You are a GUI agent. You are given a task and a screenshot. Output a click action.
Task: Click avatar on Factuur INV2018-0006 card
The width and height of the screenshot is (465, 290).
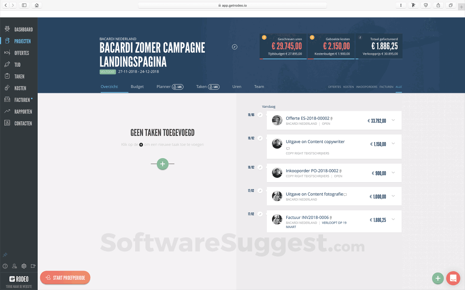(277, 219)
